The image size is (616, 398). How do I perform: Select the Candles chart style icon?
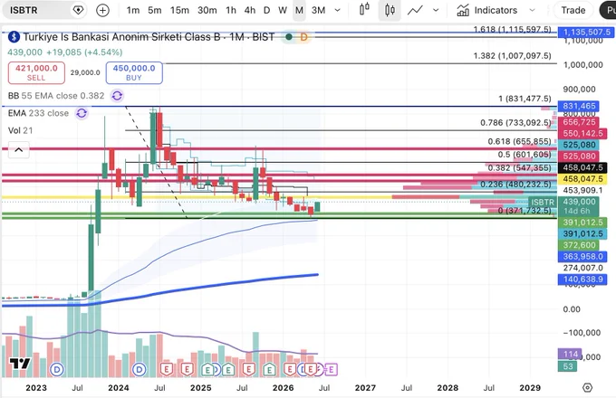click(390, 10)
